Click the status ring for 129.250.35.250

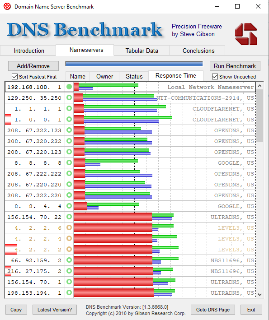69,98
